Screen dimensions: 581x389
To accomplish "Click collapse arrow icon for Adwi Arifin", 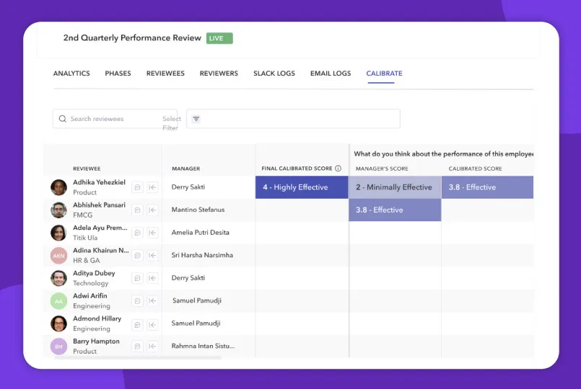I will click(x=152, y=301).
